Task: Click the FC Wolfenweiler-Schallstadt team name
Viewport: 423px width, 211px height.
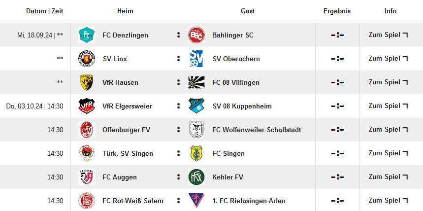Action: click(x=257, y=130)
